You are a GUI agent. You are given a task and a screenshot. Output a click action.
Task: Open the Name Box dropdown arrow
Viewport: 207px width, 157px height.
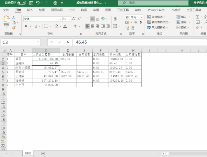pyautogui.click(x=38, y=42)
